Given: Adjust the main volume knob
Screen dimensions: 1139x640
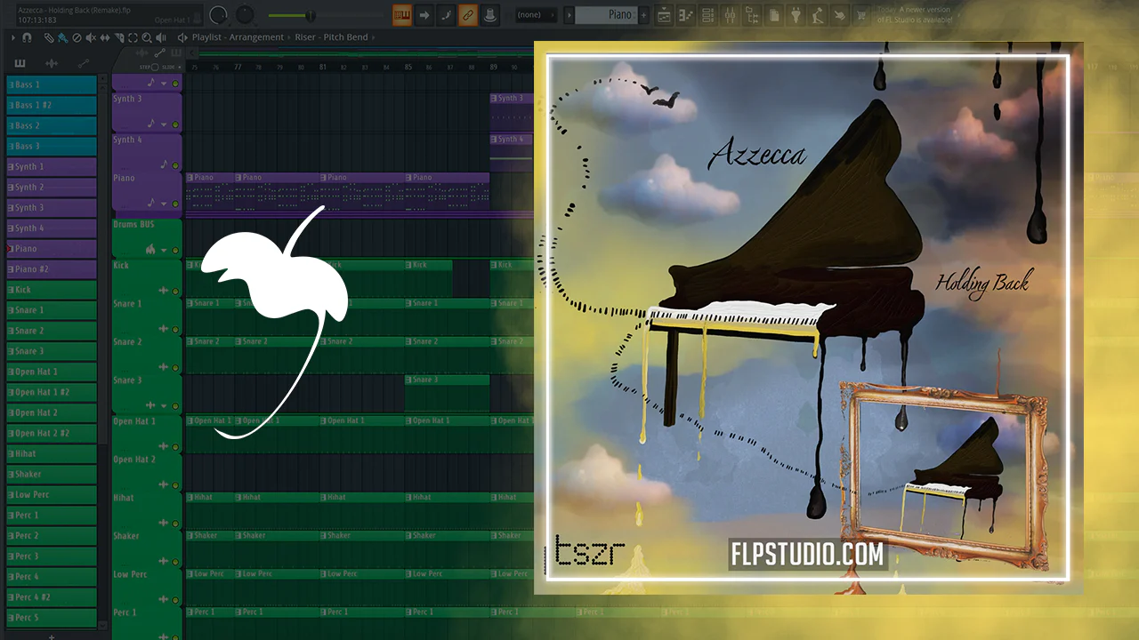Looking at the screenshot, I should click(x=219, y=15).
